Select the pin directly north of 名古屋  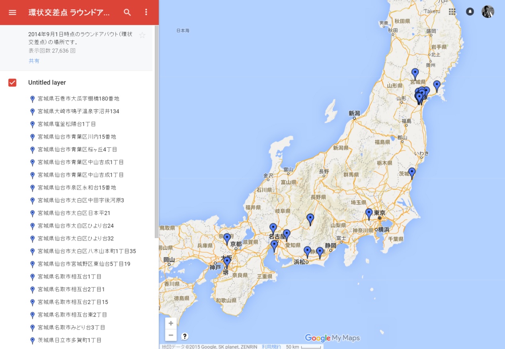click(273, 229)
